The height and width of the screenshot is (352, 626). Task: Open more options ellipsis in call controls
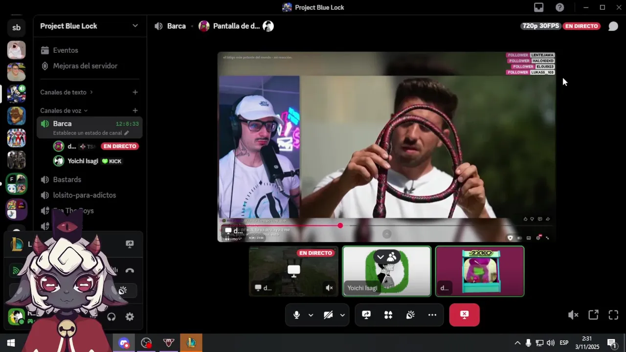[x=432, y=315]
